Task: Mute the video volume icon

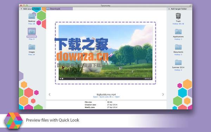Action: [60, 78]
